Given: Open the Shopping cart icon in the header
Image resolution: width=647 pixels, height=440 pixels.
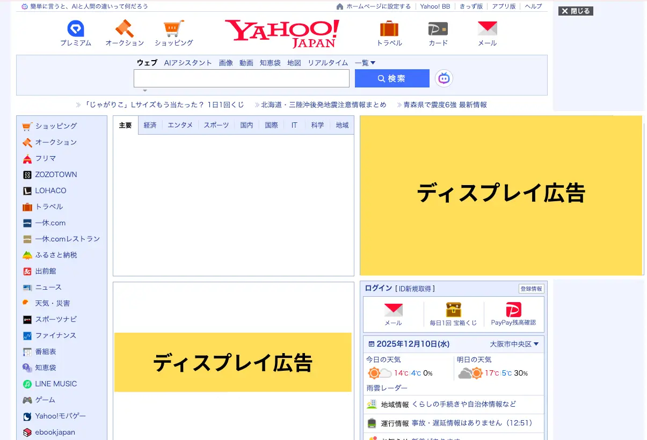Looking at the screenshot, I should click(x=173, y=29).
